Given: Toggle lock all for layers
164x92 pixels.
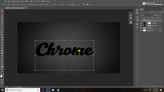Looking at the screenshot, I should (153, 18).
